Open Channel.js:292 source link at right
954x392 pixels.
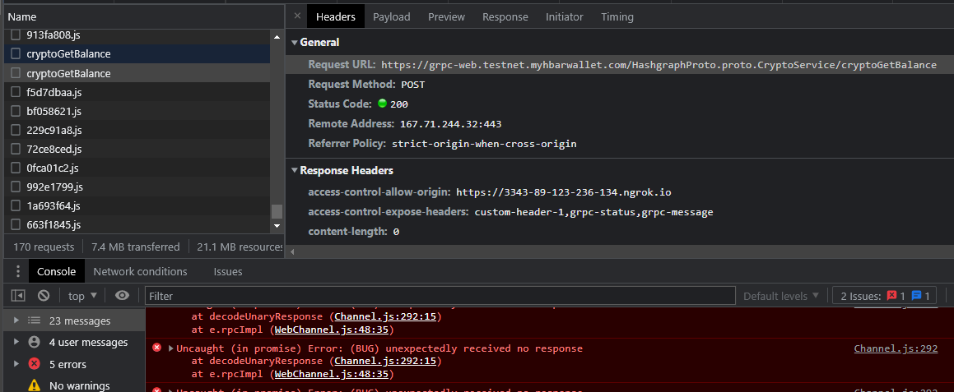point(896,348)
